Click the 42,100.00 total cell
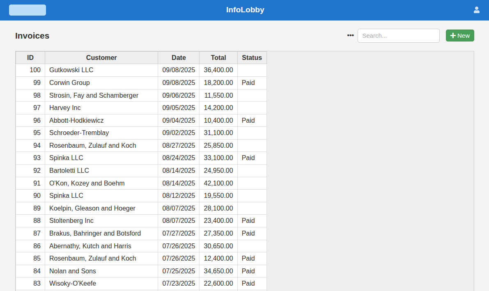 218,183
